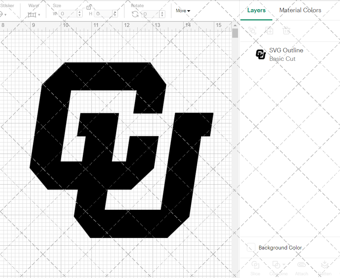Toggle the aspect ratio lock icon
Screen dimensions: 340x278
coord(89,7)
